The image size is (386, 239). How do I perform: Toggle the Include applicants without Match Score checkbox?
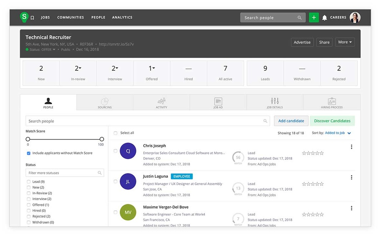[28, 153]
